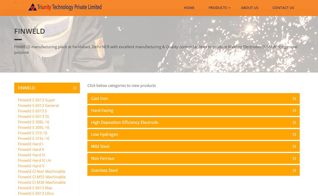Click 'Click below categories to view products' text
Viewport: 318px width, 196px height.
(121, 85)
